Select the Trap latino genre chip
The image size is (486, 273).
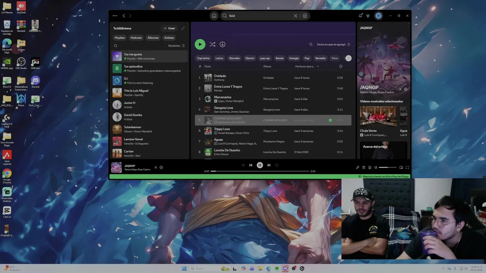pyautogui.click(x=203, y=58)
